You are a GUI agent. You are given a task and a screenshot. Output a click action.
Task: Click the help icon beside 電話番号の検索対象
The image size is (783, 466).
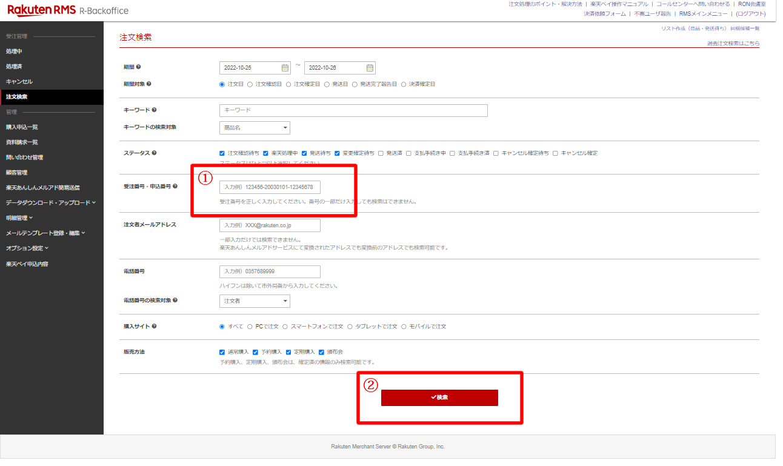[175, 301]
